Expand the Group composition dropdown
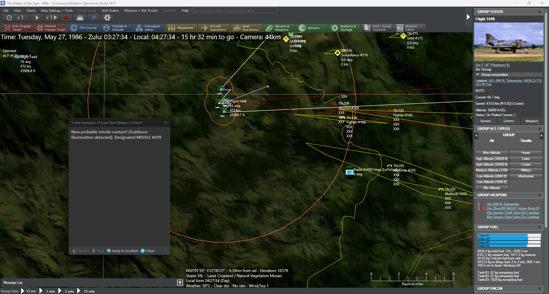 coord(477,75)
